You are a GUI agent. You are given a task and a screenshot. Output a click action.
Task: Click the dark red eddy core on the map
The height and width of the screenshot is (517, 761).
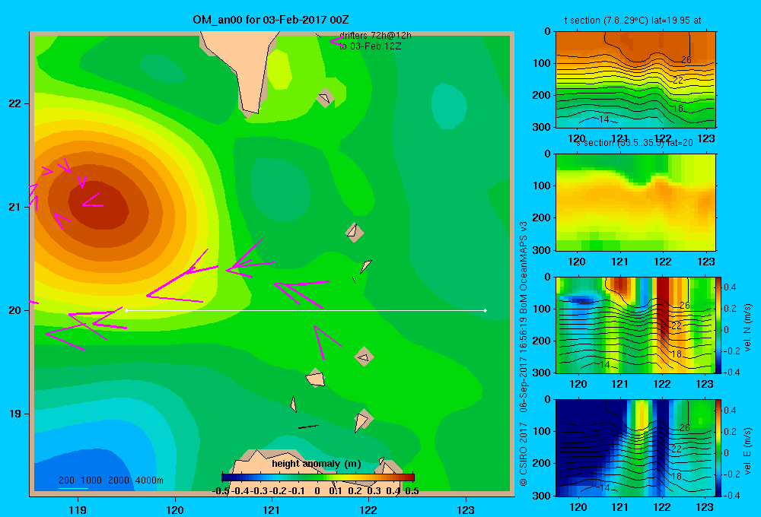click(x=100, y=206)
